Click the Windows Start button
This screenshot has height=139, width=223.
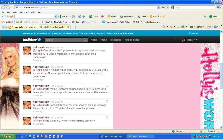pos(8,136)
